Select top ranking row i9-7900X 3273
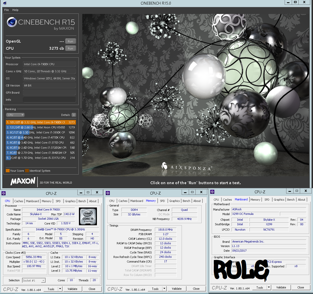The height and width of the screenshot is (294, 313). click(41, 122)
